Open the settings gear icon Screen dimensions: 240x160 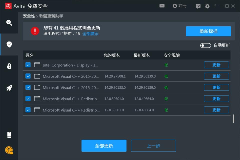tap(207, 6)
